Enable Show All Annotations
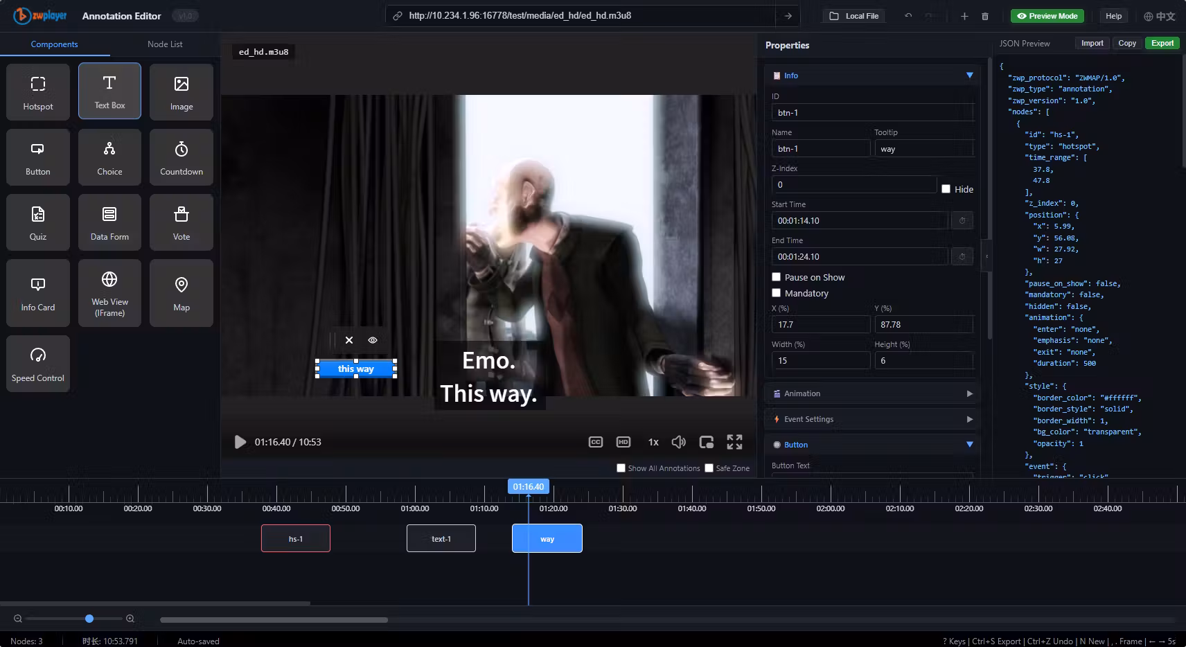Screen dimensions: 1186x647 tap(621, 468)
